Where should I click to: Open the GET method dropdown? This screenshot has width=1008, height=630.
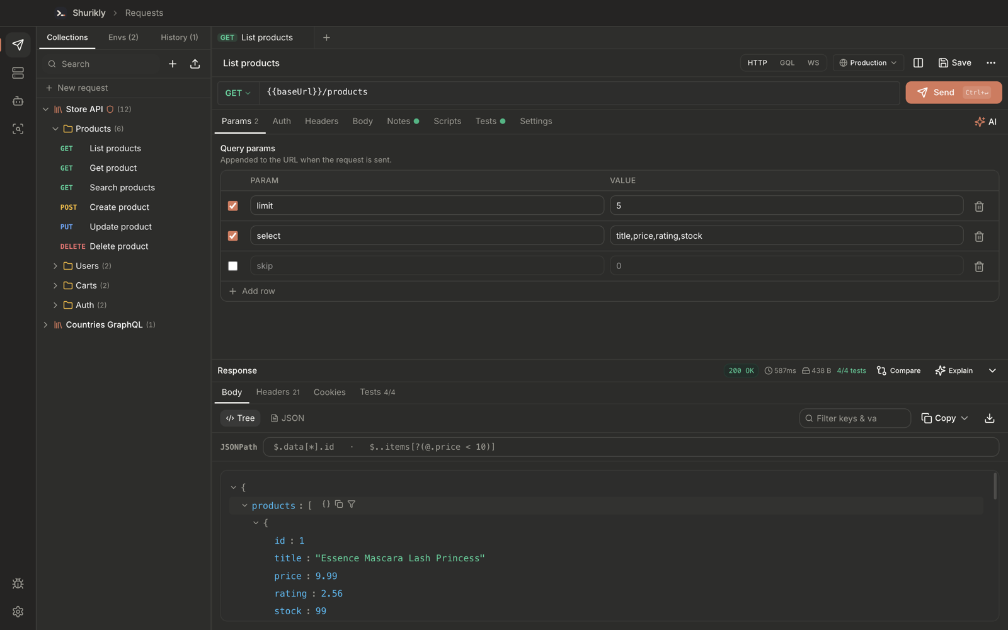(x=238, y=93)
